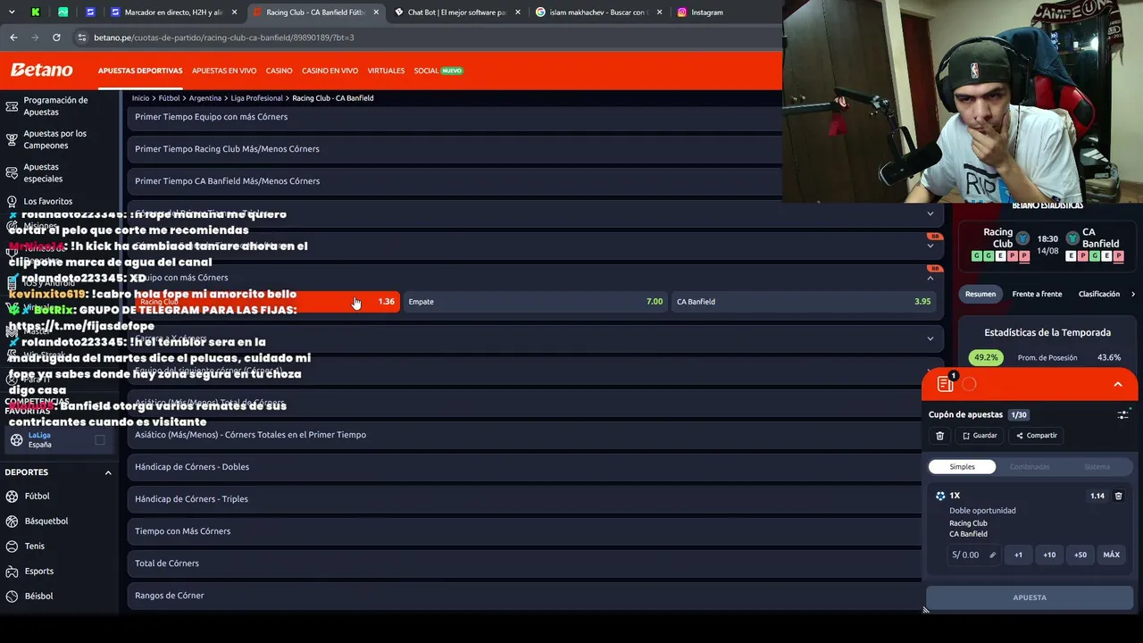Expand the Total de Córners market

coord(525,564)
